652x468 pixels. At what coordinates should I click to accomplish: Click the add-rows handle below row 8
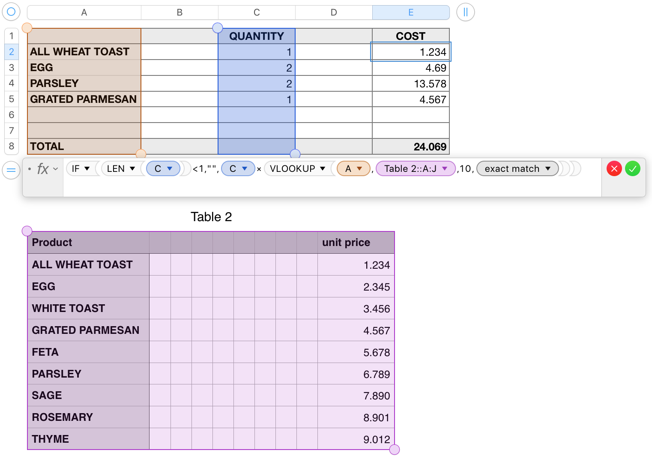[12, 170]
